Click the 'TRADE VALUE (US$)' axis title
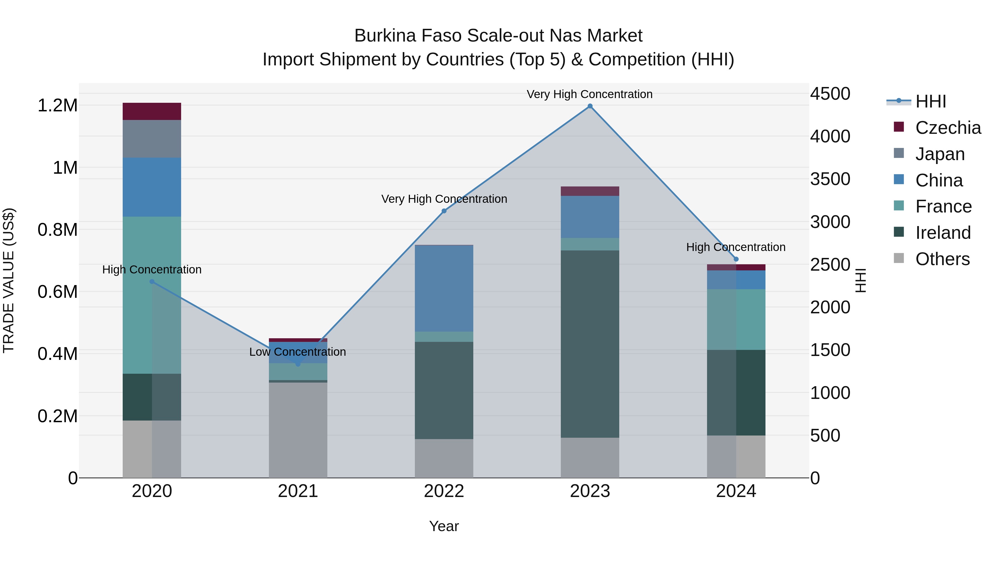 coord(9,280)
